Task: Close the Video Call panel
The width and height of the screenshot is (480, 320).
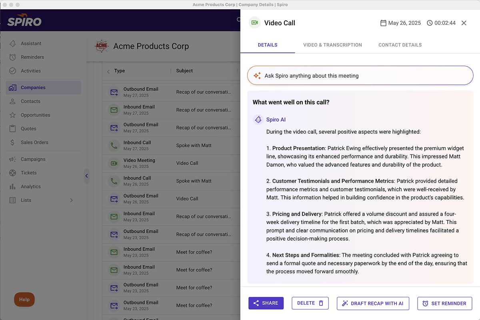Action: [464, 23]
